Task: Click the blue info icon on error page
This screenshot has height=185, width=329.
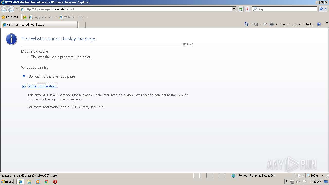Action: [12, 39]
